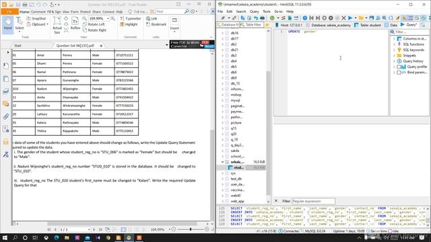Click the Cancel editing X icon in HeidiSQL
Viewport: 431px width, 242px height.
pos(343,18)
